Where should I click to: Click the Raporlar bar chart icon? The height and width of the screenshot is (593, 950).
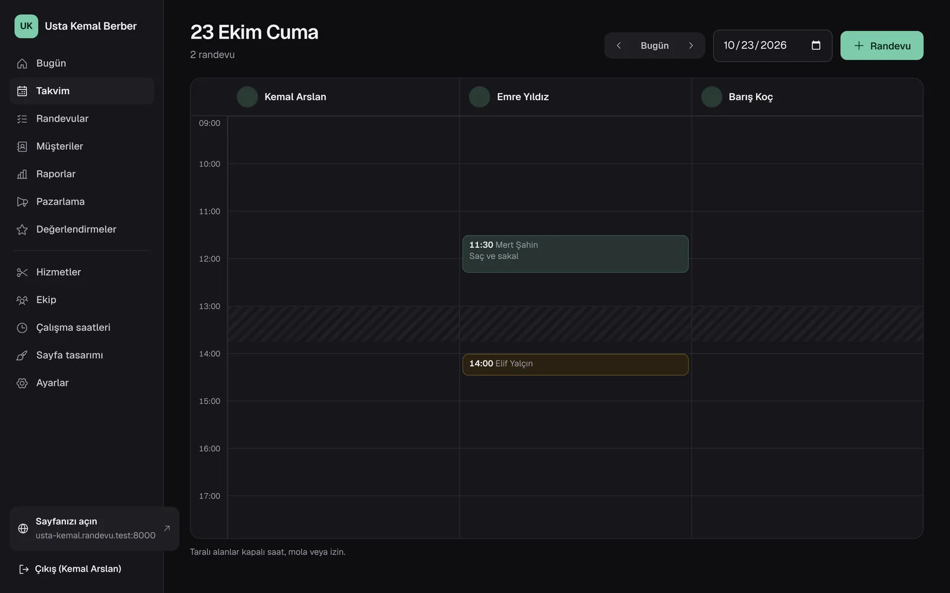click(22, 174)
